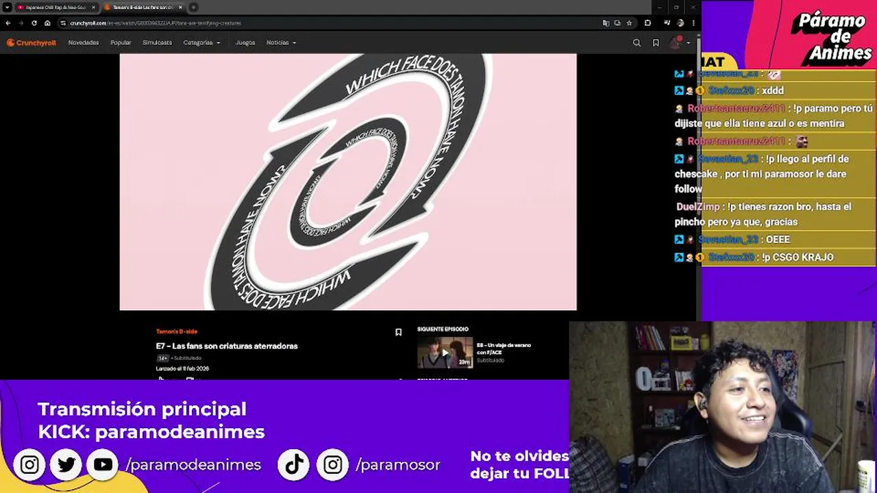The height and width of the screenshot is (493, 877).
Task: Click the SIGUIENTE EPISODIO heading
Action: click(x=443, y=329)
